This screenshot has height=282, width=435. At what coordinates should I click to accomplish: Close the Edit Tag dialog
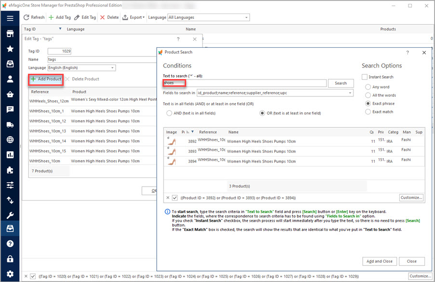pos(195,39)
